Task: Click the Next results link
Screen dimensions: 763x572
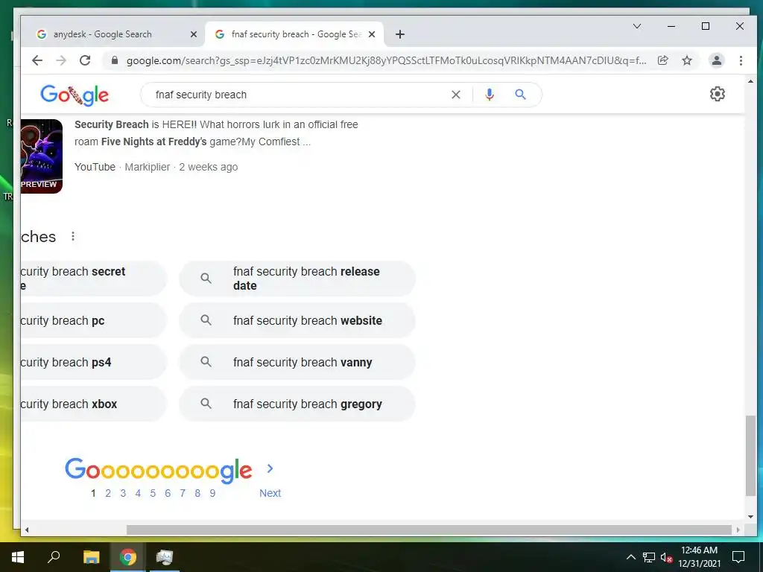Action: (270, 493)
